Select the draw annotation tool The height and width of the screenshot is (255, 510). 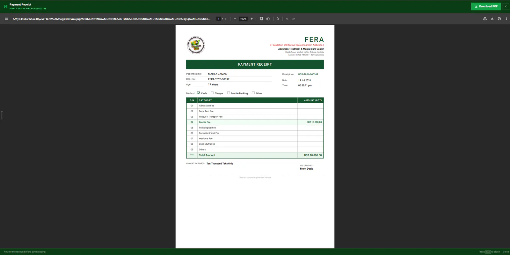point(278,19)
